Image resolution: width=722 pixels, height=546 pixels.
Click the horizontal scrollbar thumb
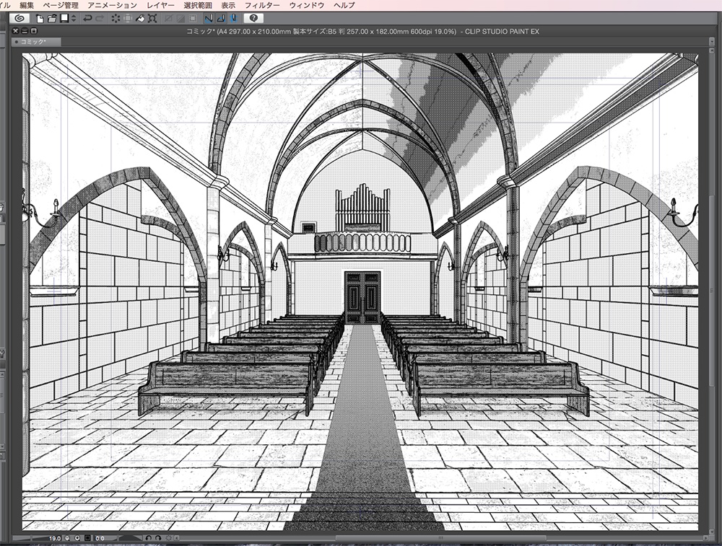pyautogui.click(x=440, y=538)
